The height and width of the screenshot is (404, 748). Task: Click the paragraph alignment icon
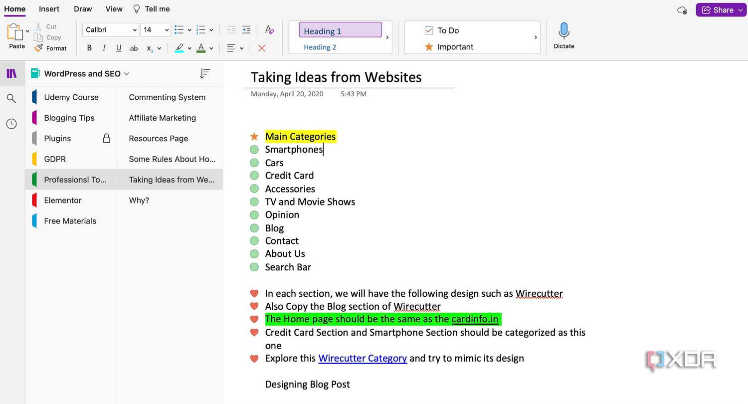click(231, 48)
